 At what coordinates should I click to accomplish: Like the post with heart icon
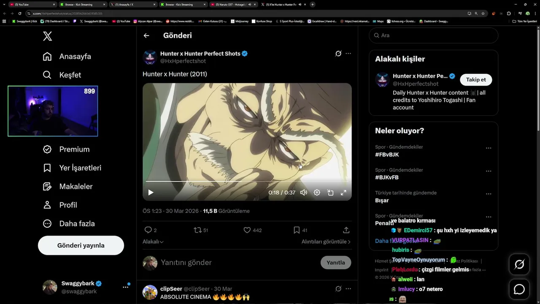(x=247, y=230)
